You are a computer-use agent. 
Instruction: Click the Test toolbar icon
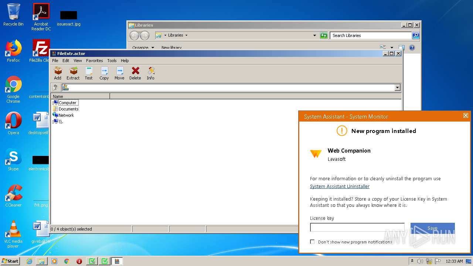[x=89, y=73]
